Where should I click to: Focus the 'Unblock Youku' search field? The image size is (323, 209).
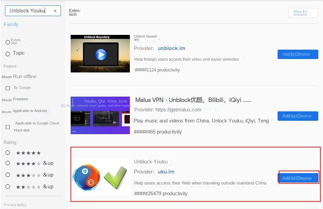point(33,11)
